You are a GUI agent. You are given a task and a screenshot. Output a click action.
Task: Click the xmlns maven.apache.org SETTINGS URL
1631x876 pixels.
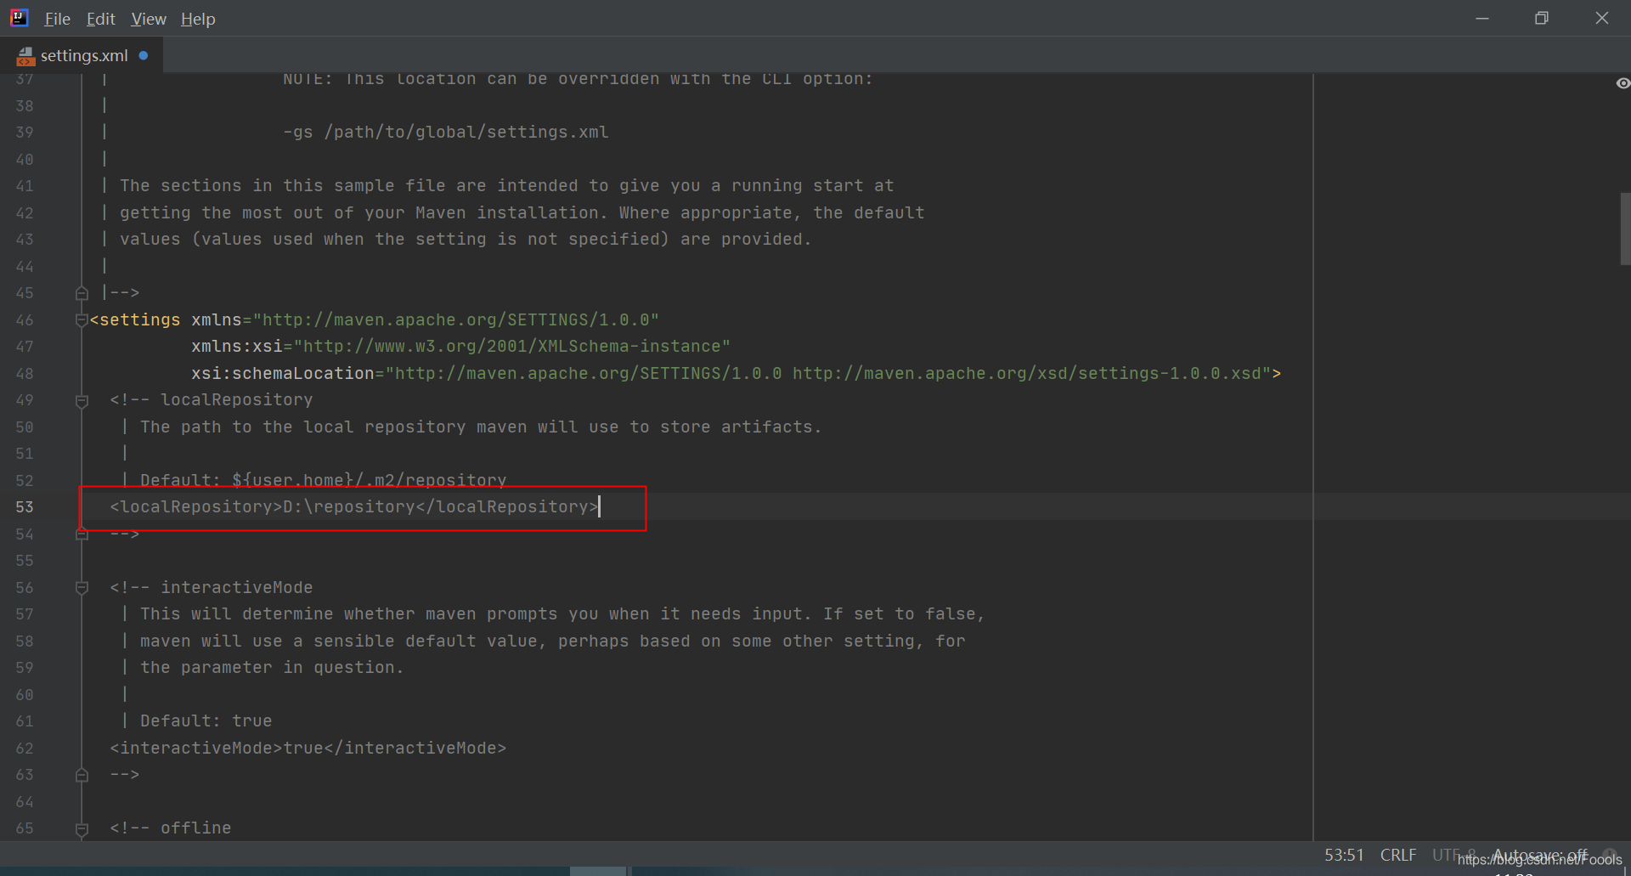click(x=456, y=320)
